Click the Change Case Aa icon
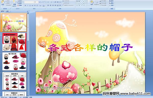 (x=40, y=6)
